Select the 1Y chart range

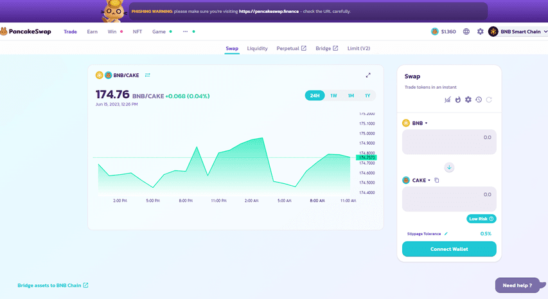pyautogui.click(x=367, y=95)
